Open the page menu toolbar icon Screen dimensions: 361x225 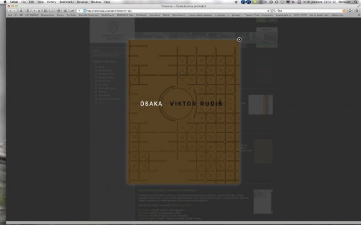click(350, 11)
